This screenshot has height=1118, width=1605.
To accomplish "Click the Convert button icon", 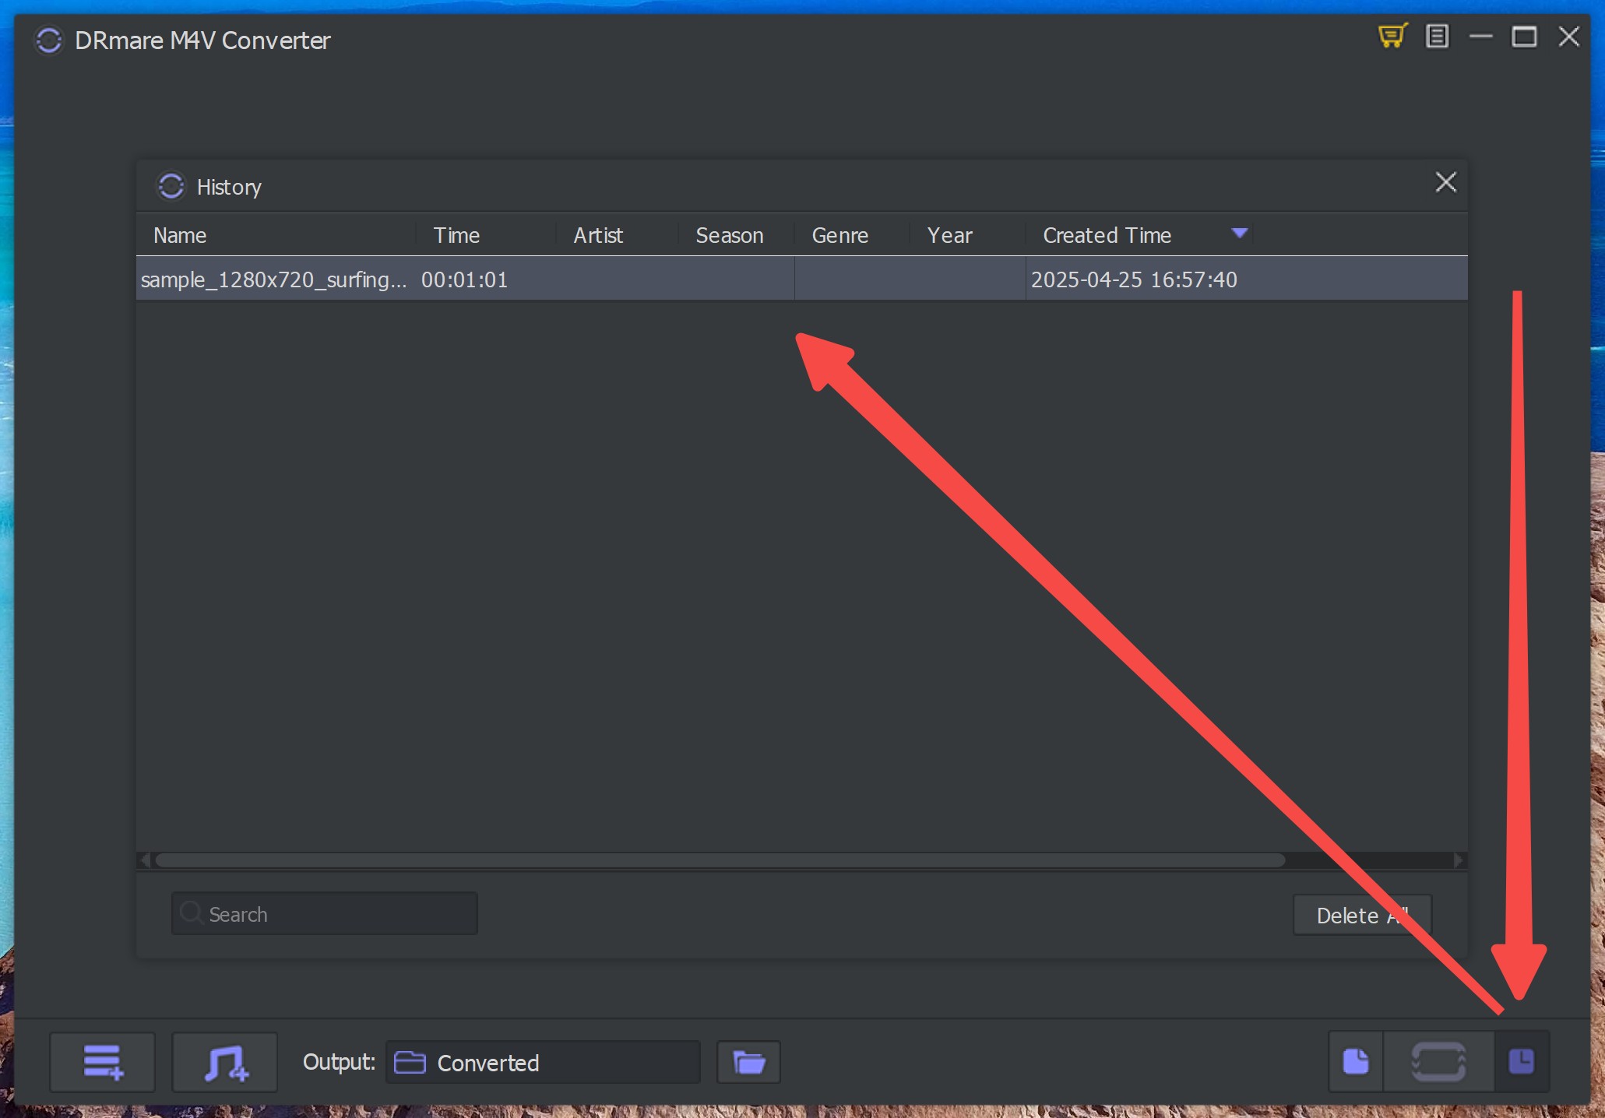I will tap(1438, 1061).
